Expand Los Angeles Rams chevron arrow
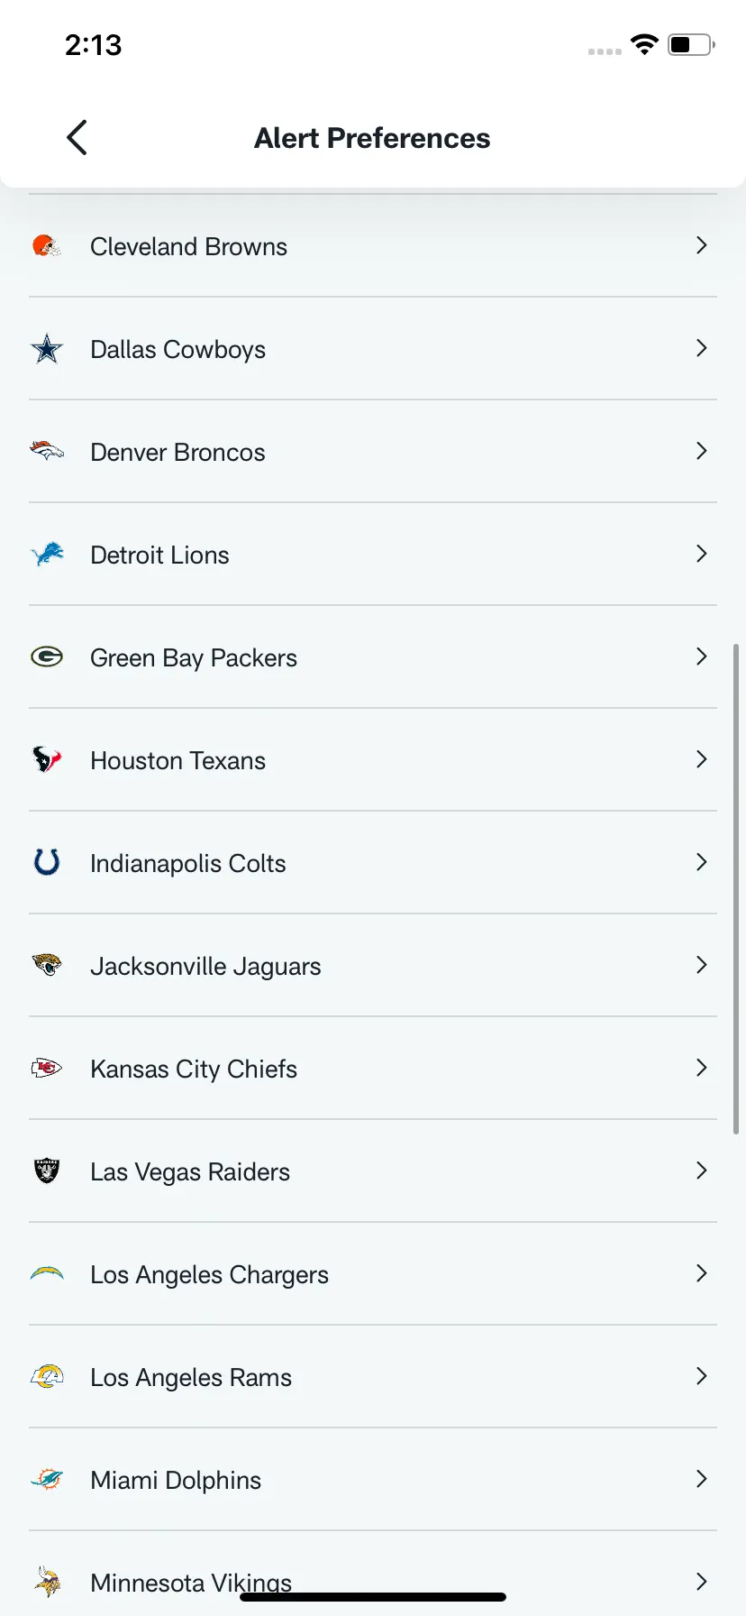 702,1376
